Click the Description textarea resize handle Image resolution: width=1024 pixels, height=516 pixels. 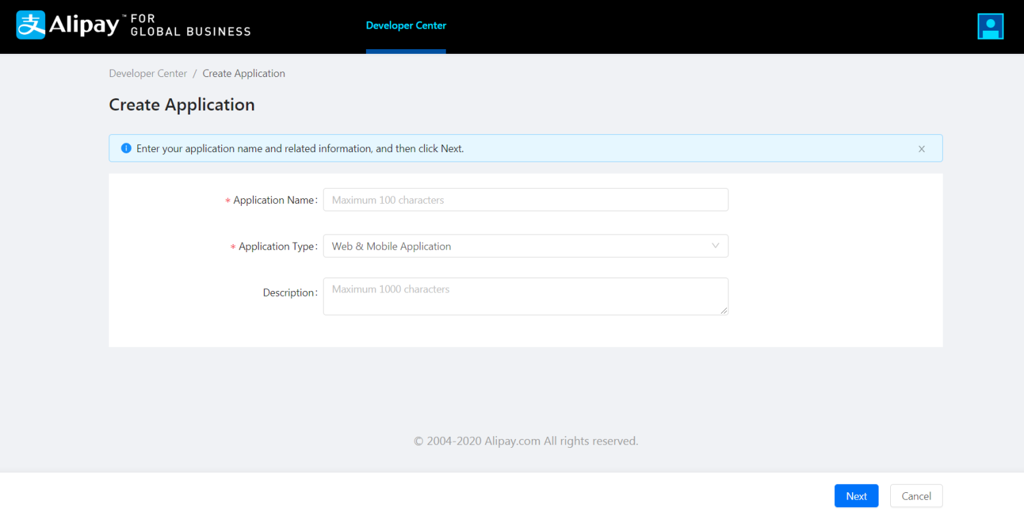(724, 311)
